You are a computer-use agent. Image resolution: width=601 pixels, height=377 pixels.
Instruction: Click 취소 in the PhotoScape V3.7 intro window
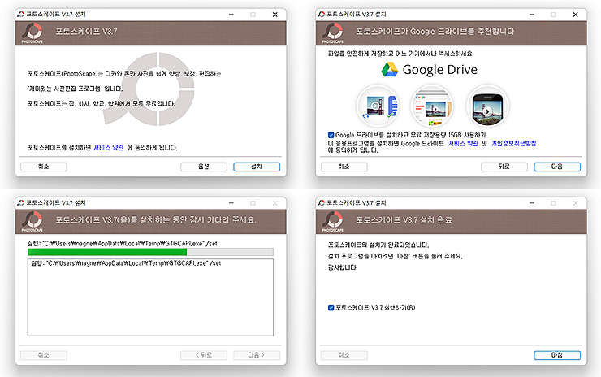point(44,167)
